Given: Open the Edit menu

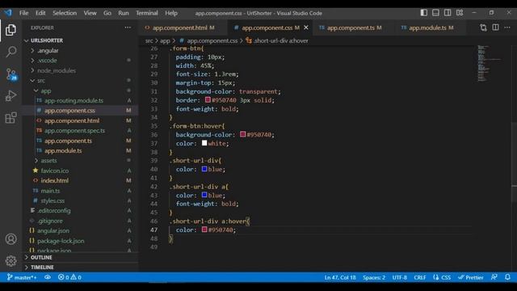Looking at the screenshot, I should 40,13.
